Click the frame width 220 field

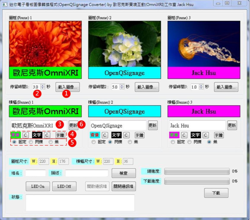point(44,161)
